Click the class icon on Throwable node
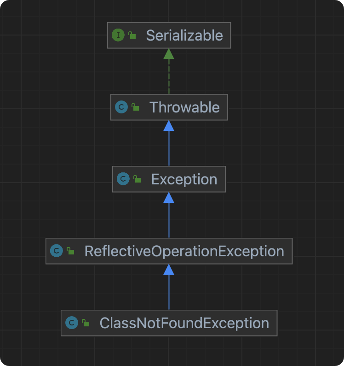Viewport: 344px width, 366px height. point(121,107)
